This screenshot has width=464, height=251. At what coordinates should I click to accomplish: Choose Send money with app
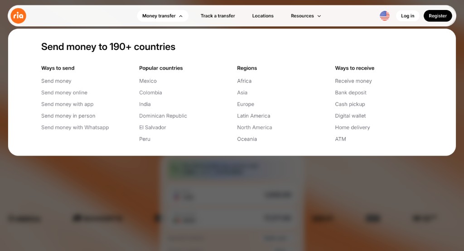point(67,104)
